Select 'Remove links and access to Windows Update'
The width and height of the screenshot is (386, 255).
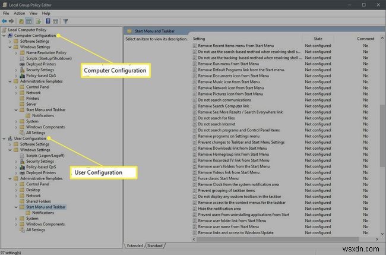coord(236,232)
